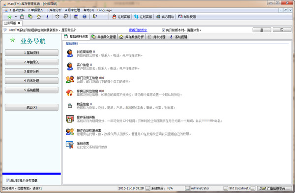Click sidebar button 3 库存分析

click(31, 72)
